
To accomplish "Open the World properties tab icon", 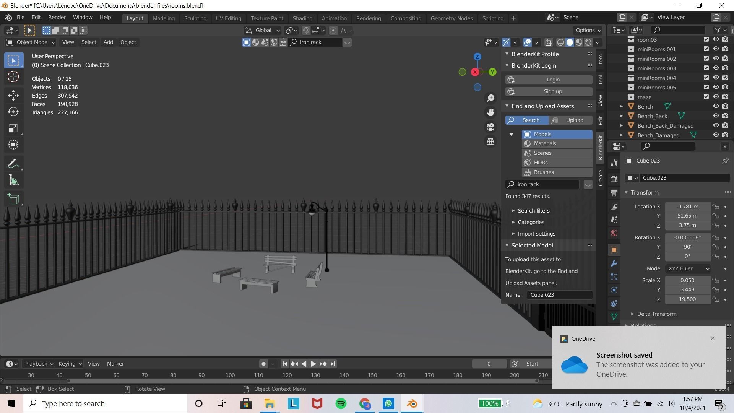I will 614,233.
